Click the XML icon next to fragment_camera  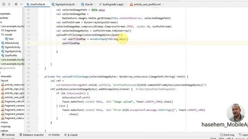click(x=3, y=105)
